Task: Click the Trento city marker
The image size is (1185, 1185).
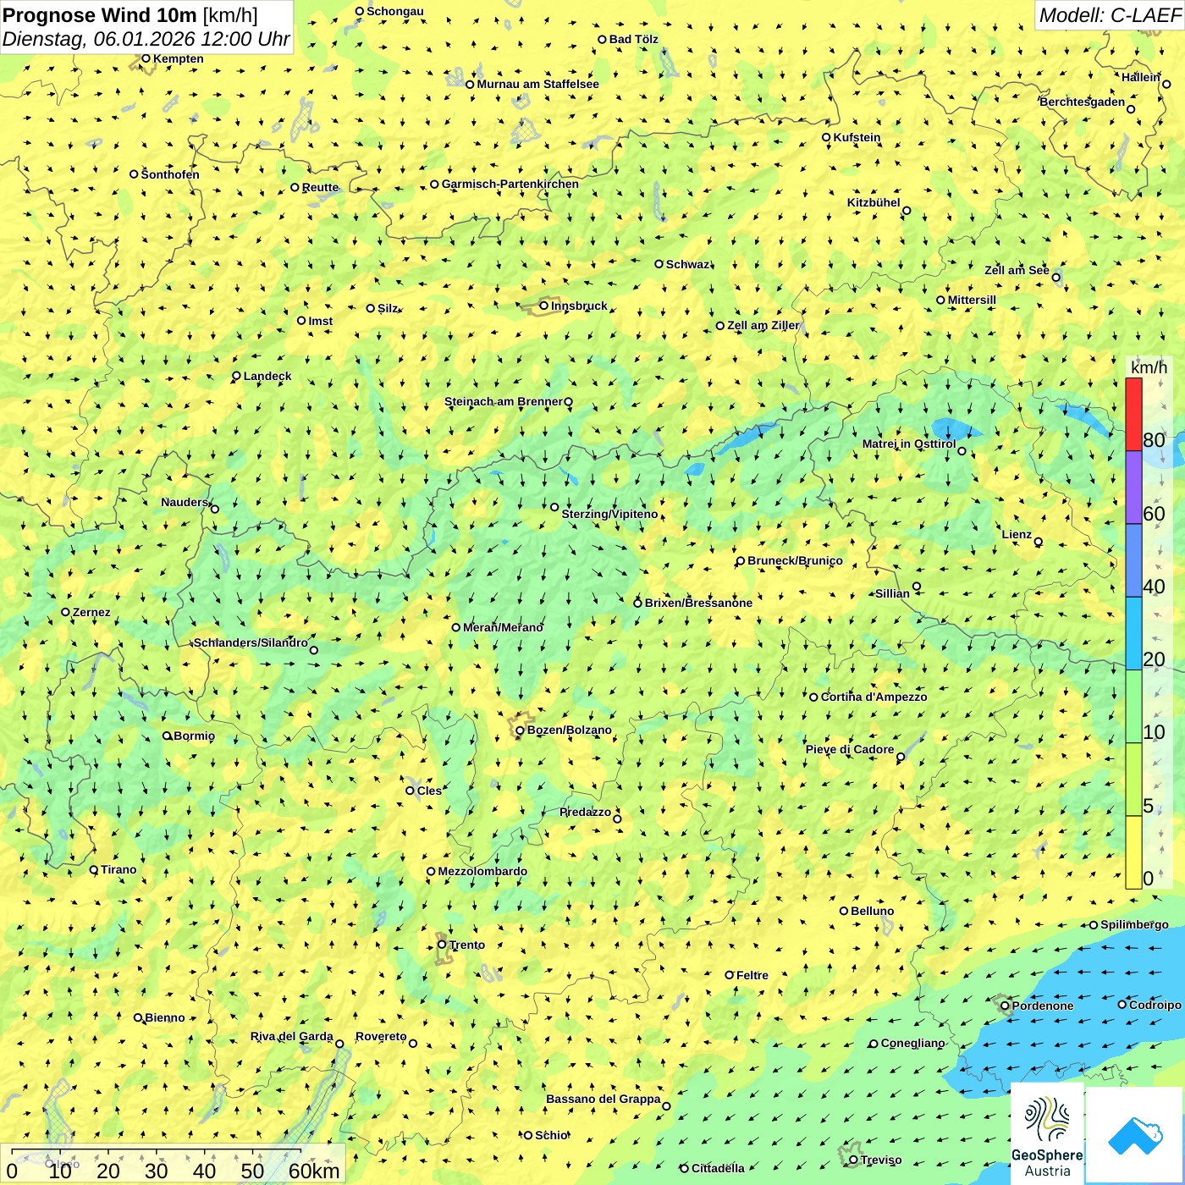Action: 442,945
